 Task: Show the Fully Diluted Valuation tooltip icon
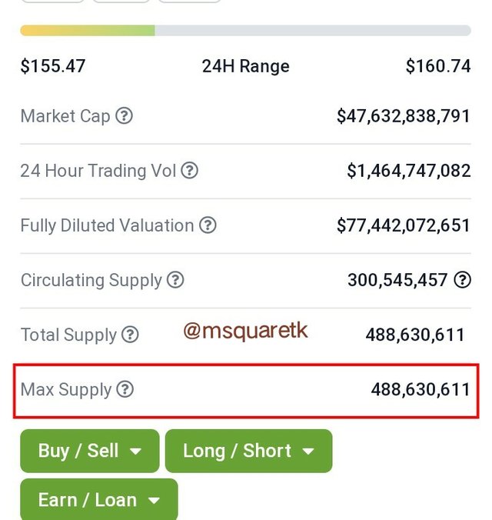click(x=208, y=225)
